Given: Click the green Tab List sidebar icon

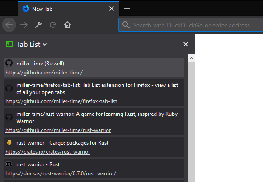Looking at the screenshot, I should pyautogui.click(x=9, y=44).
